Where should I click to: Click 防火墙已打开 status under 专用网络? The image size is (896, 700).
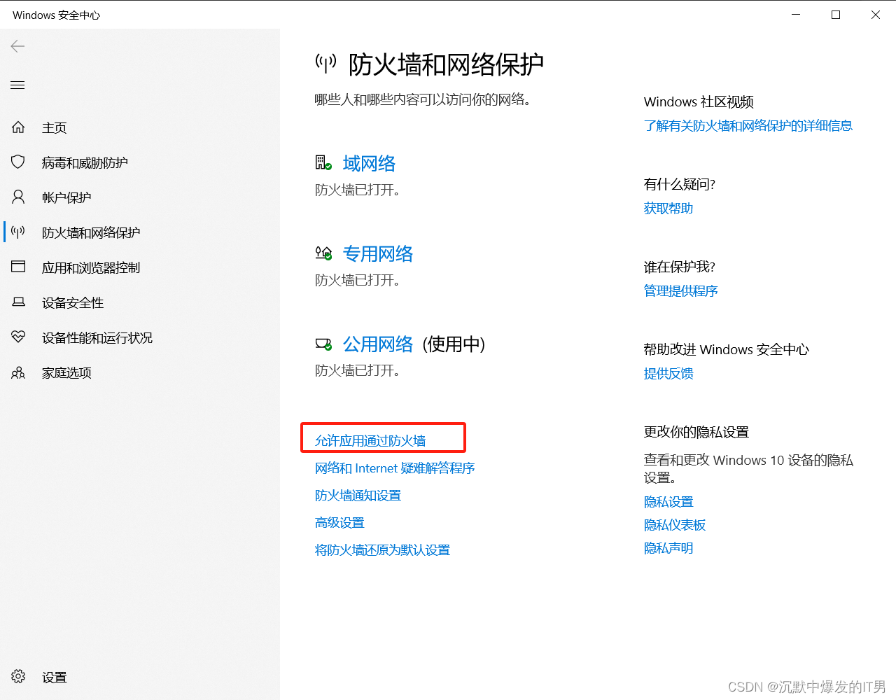357,280
